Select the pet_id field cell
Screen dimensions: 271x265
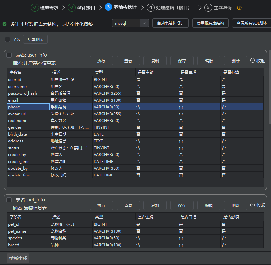pos(28,224)
